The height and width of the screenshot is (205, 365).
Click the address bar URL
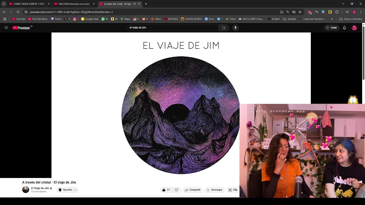click(71, 12)
